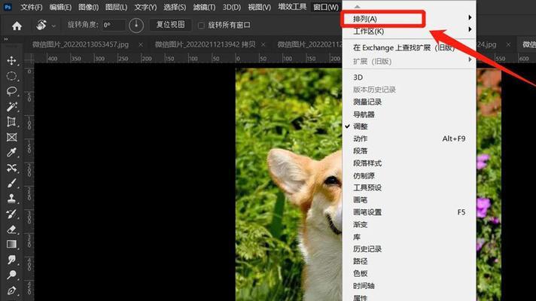Open the 选择(S) menu
Image resolution: width=536 pixels, height=301 pixels.
tap(175, 8)
